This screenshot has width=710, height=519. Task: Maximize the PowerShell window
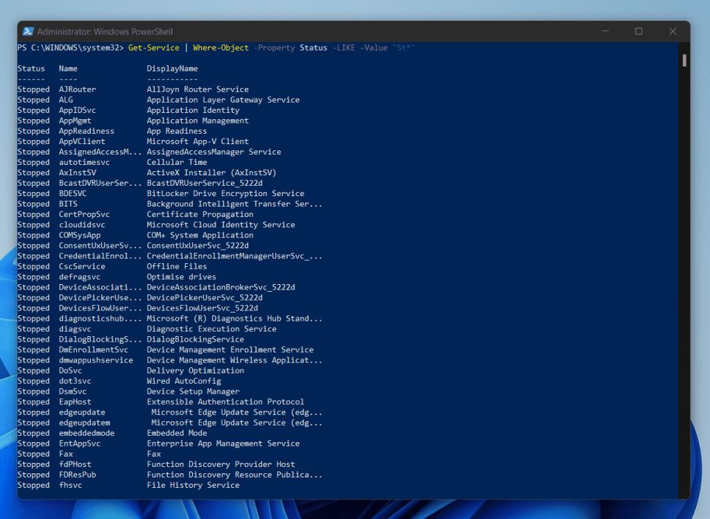click(x=639, y=31)
